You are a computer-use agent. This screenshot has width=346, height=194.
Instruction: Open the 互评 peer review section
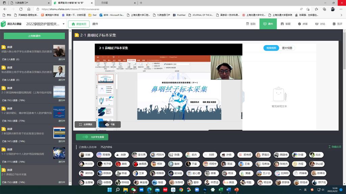[337, 24]
